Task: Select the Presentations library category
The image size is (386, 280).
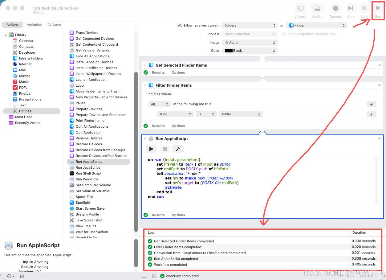Action: pos(30,99)
